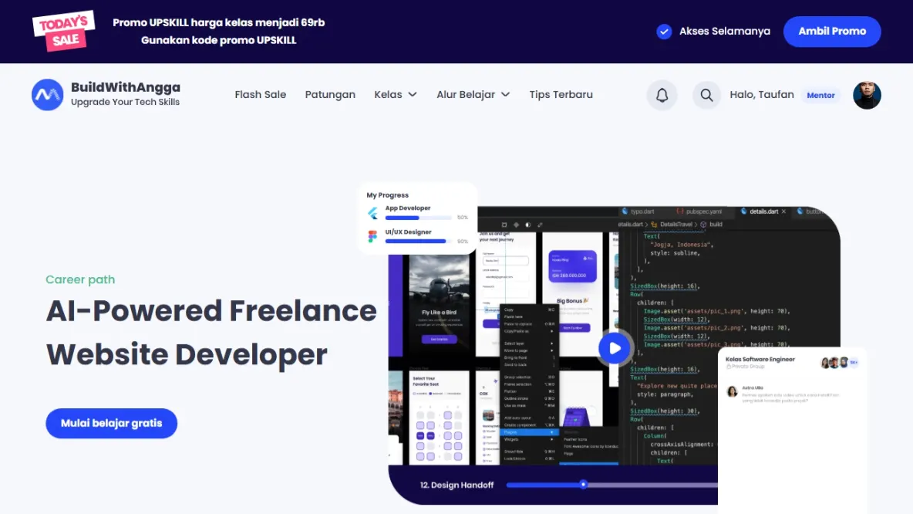Click the Akses Selamanya checkmark icon
This screenshot has width=913, height=514.
tap(664, 32)
